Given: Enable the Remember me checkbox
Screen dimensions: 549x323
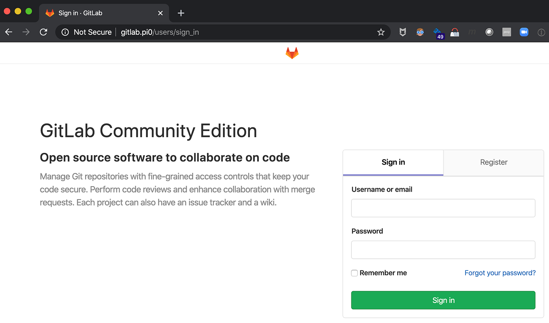Looking at the screenshot, I should (354, 273).
